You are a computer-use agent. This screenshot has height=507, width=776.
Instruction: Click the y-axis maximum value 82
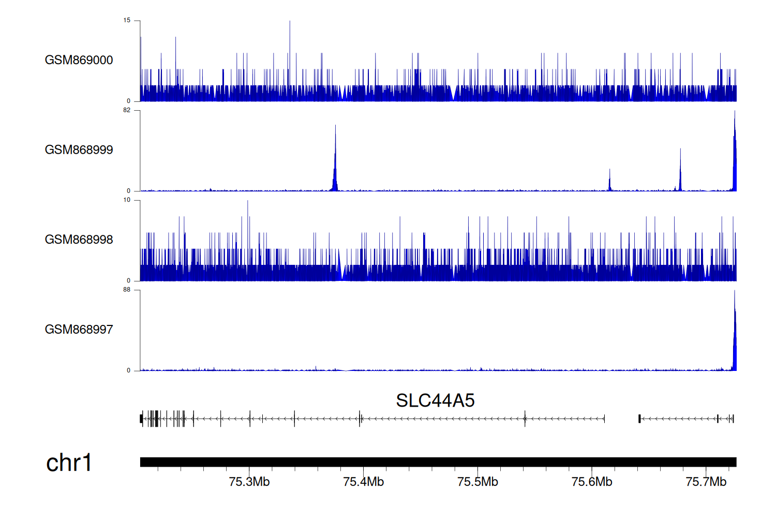pyautogui.click(x=127, y=110)
